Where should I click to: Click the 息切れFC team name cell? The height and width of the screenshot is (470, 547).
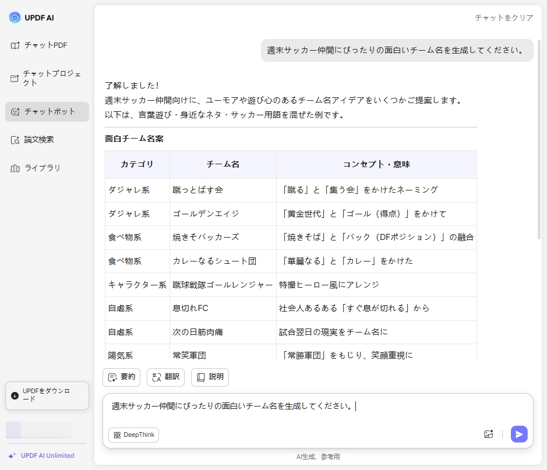pyautogui.click(x=223, y=309)
